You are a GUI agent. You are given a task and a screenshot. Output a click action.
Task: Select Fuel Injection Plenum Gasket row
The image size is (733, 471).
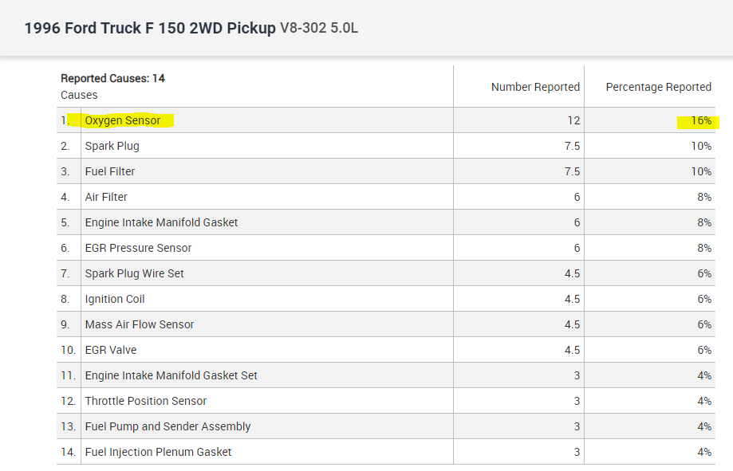click(x=158, y=452)
